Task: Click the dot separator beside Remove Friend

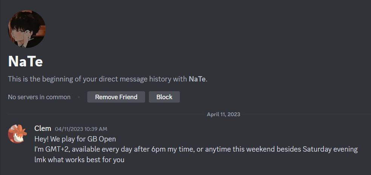Action: click(79, 97)
